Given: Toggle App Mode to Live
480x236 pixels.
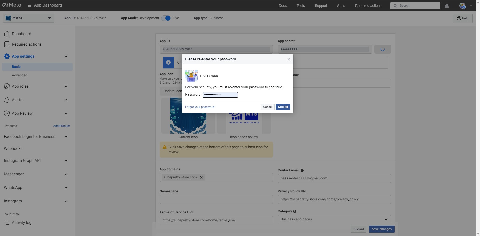Looking at the screenshot, I should coord(166,18).
